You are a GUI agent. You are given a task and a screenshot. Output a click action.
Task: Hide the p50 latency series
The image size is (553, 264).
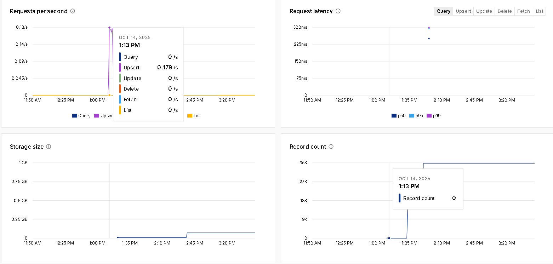tap(398, 116)
